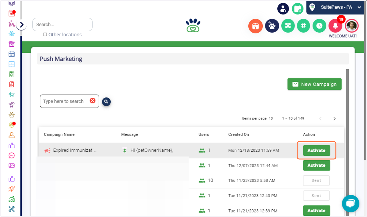Click the dark blue paw check-in icon
The height and width of the screenshot is (217, 367).
(x=272, y=26)
